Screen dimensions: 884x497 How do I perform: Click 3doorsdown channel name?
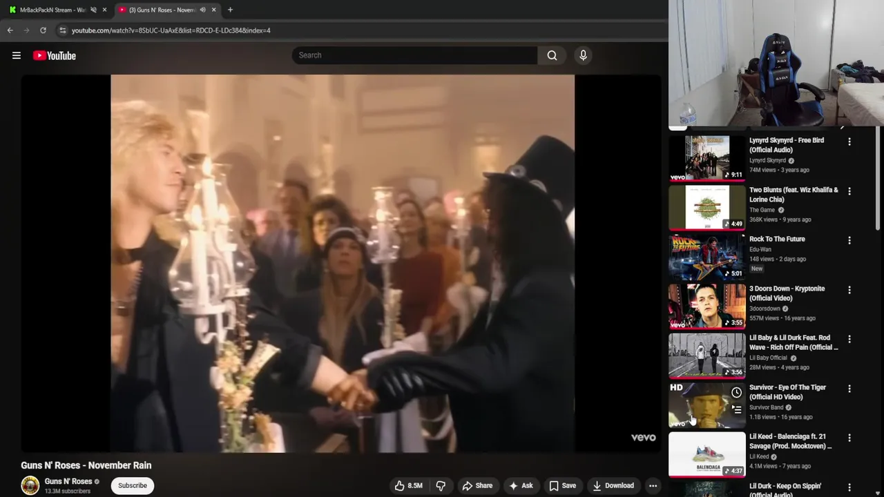765,309
